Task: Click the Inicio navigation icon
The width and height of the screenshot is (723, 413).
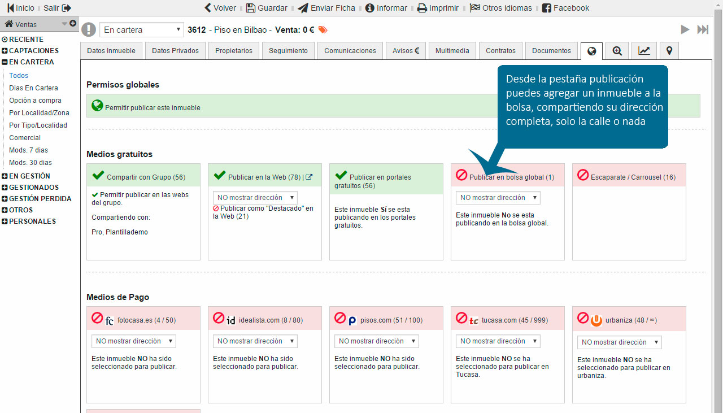Action: point(10,8)
